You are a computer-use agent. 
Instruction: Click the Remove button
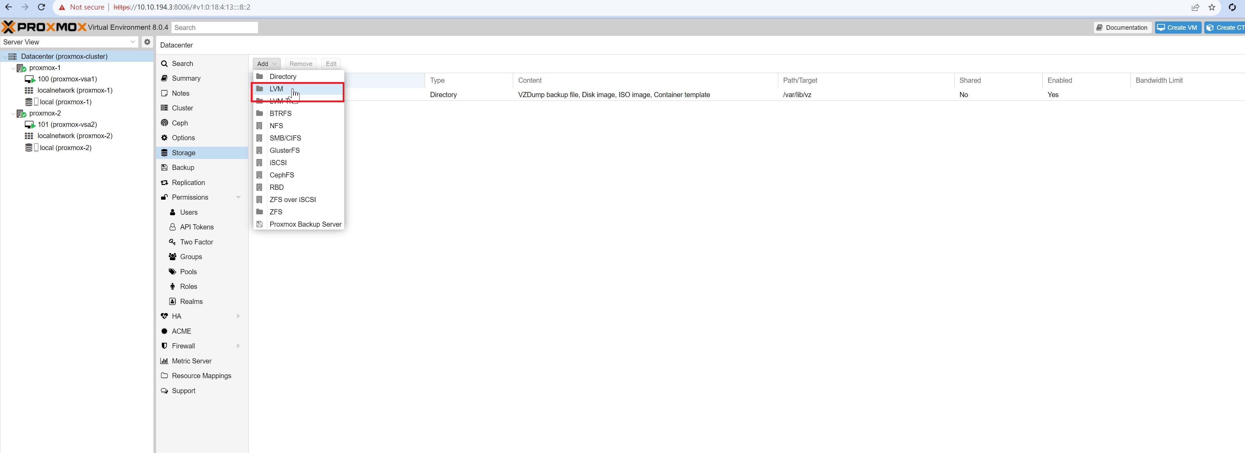[301, 64]
